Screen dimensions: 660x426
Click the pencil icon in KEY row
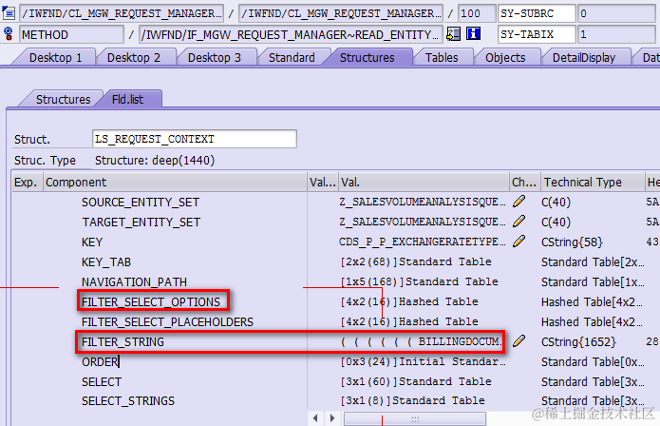pos(519,242)
